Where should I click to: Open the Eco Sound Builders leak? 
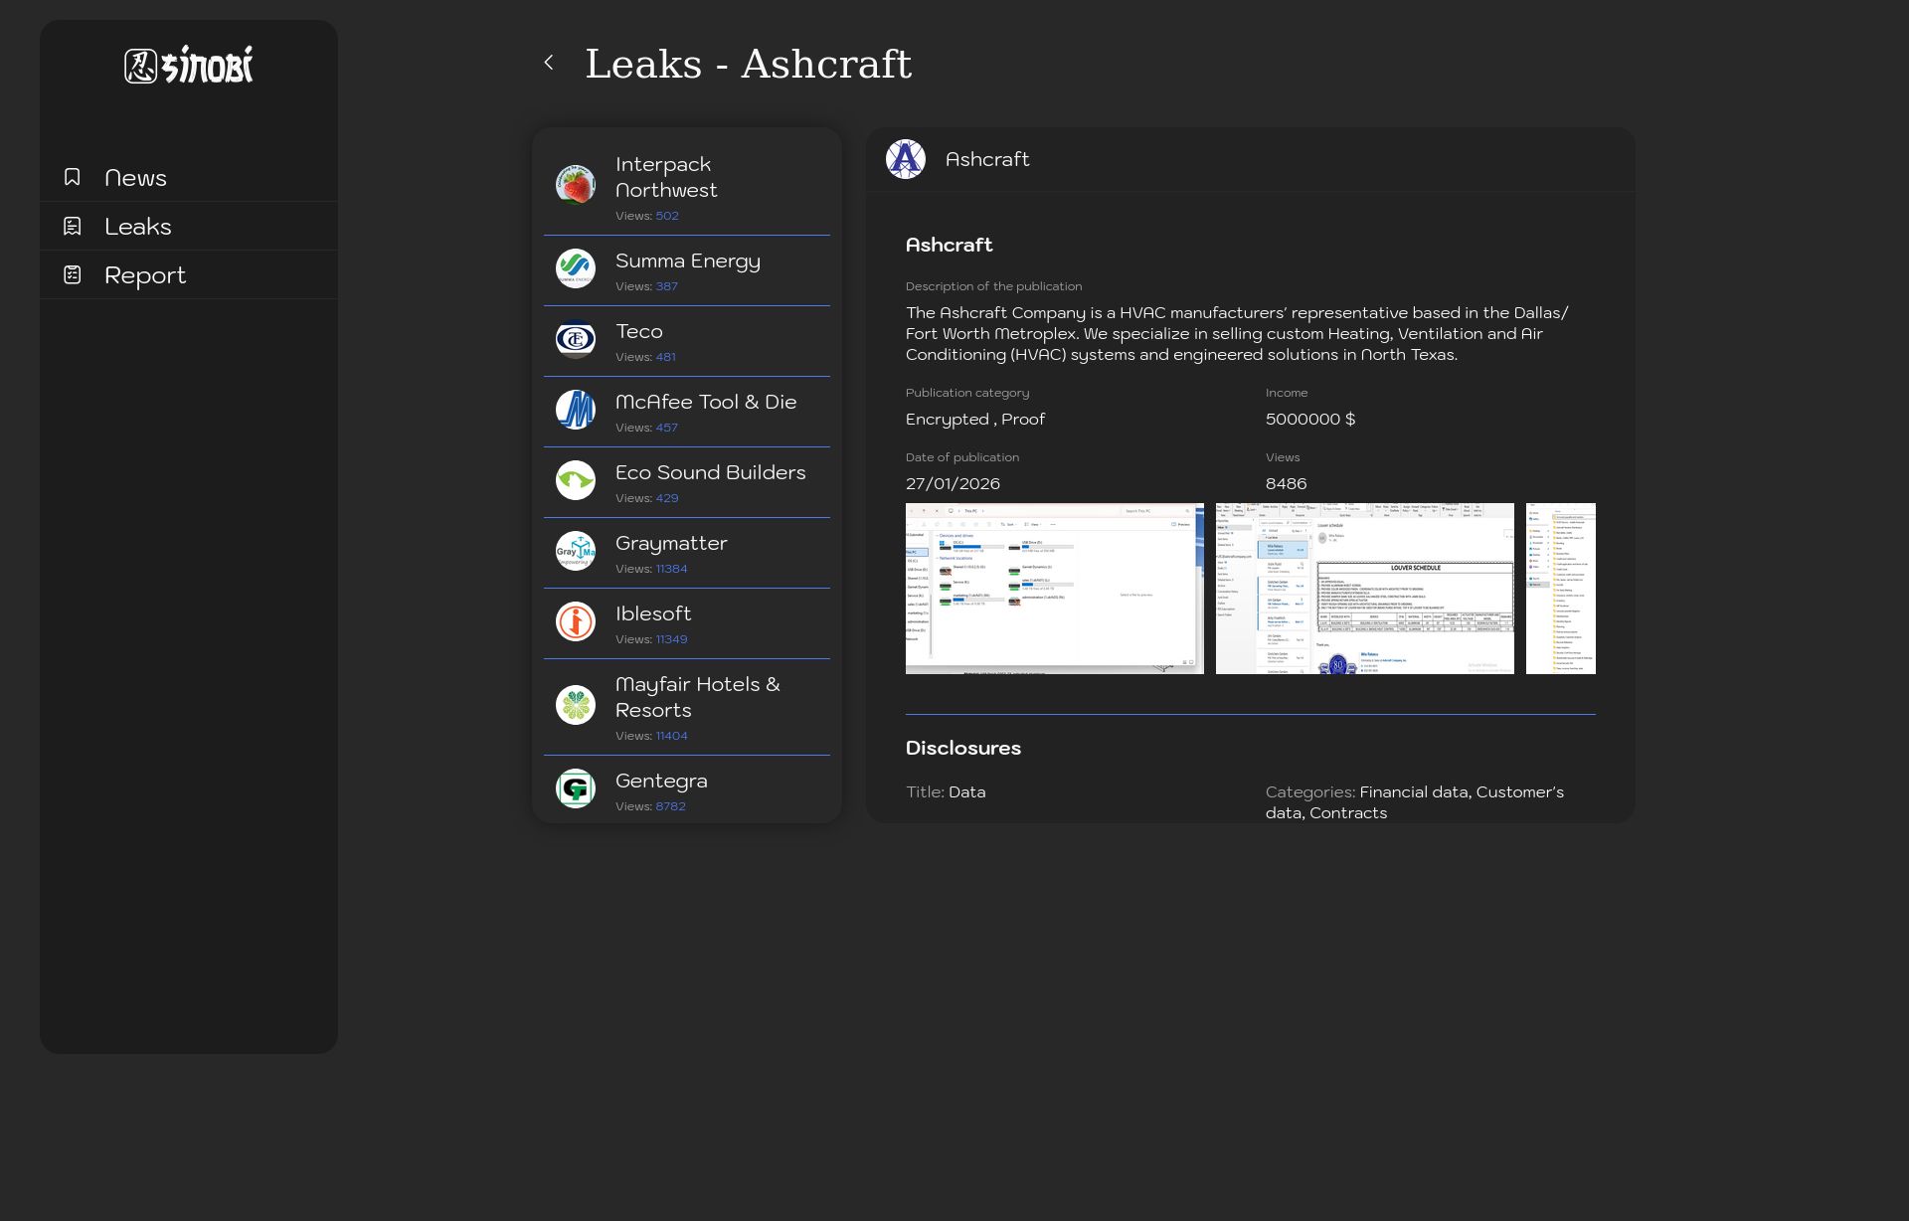(x=710, y=473)
